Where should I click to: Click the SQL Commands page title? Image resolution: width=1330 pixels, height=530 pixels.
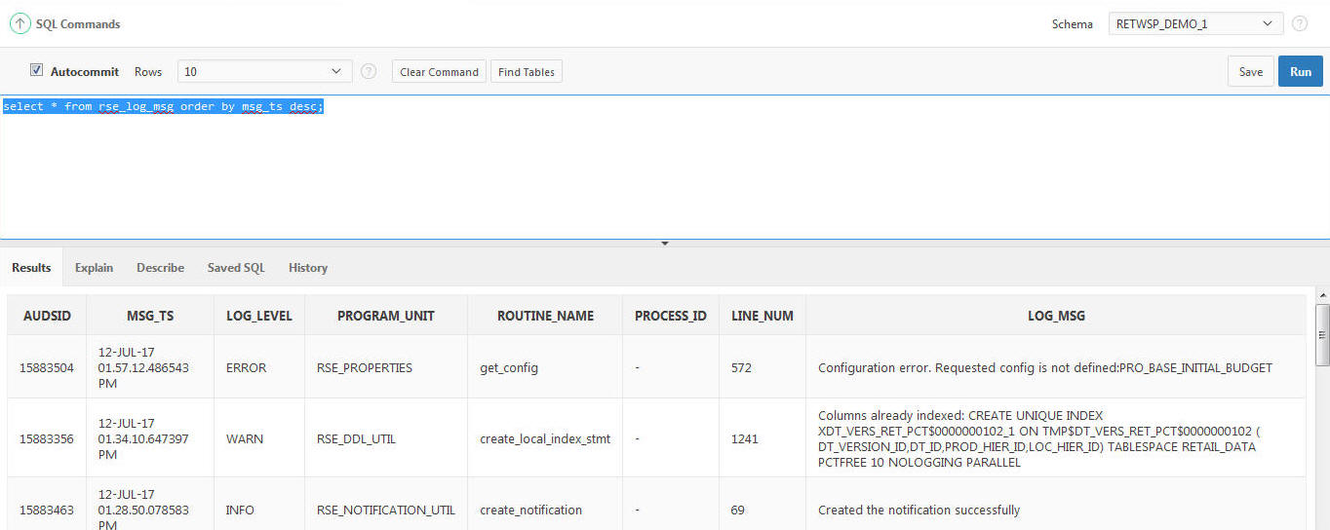78,23
